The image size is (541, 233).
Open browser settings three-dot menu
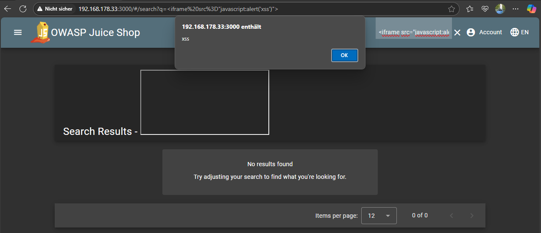tap(516, 8)
